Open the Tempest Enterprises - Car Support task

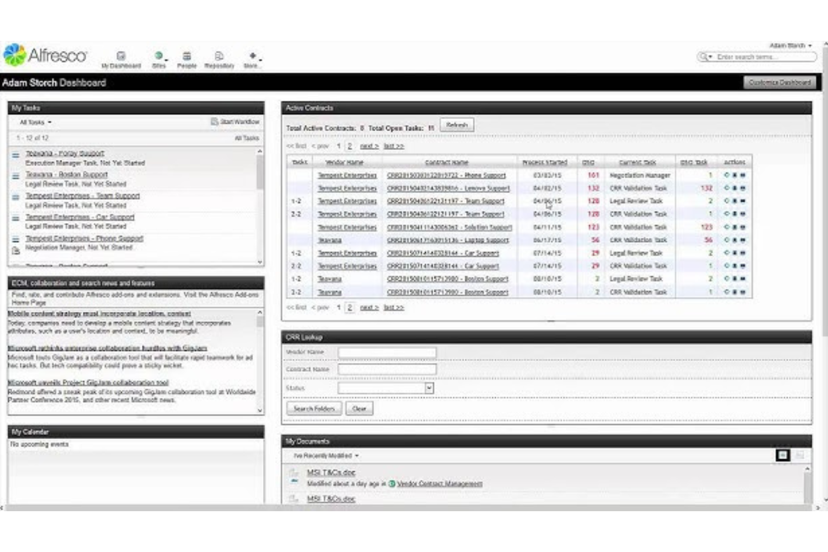point(80,217)
